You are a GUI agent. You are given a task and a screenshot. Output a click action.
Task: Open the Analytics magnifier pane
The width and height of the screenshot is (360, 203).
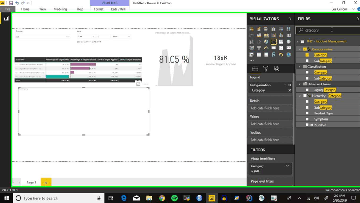[276, 69]
